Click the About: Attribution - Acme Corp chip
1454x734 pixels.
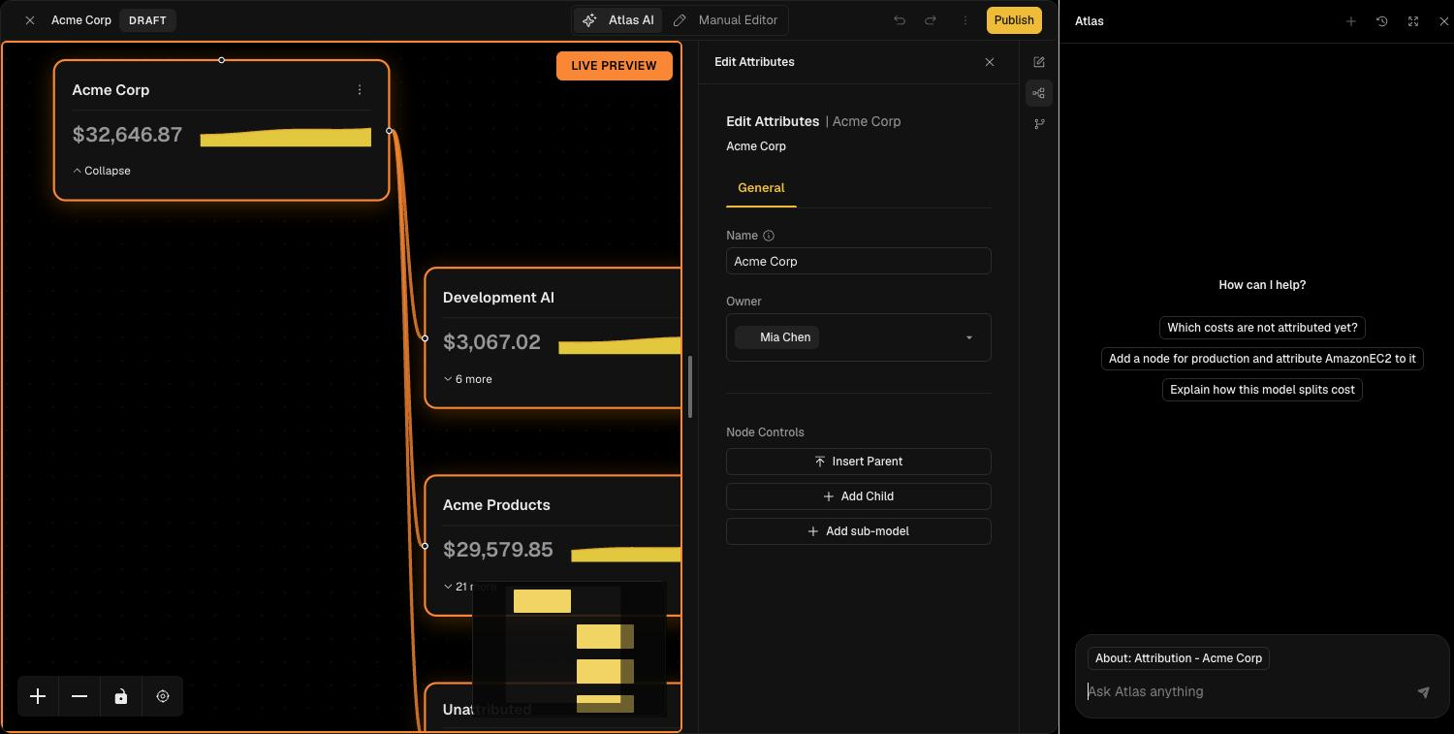pyautogui.click(x=1179, y=658)
